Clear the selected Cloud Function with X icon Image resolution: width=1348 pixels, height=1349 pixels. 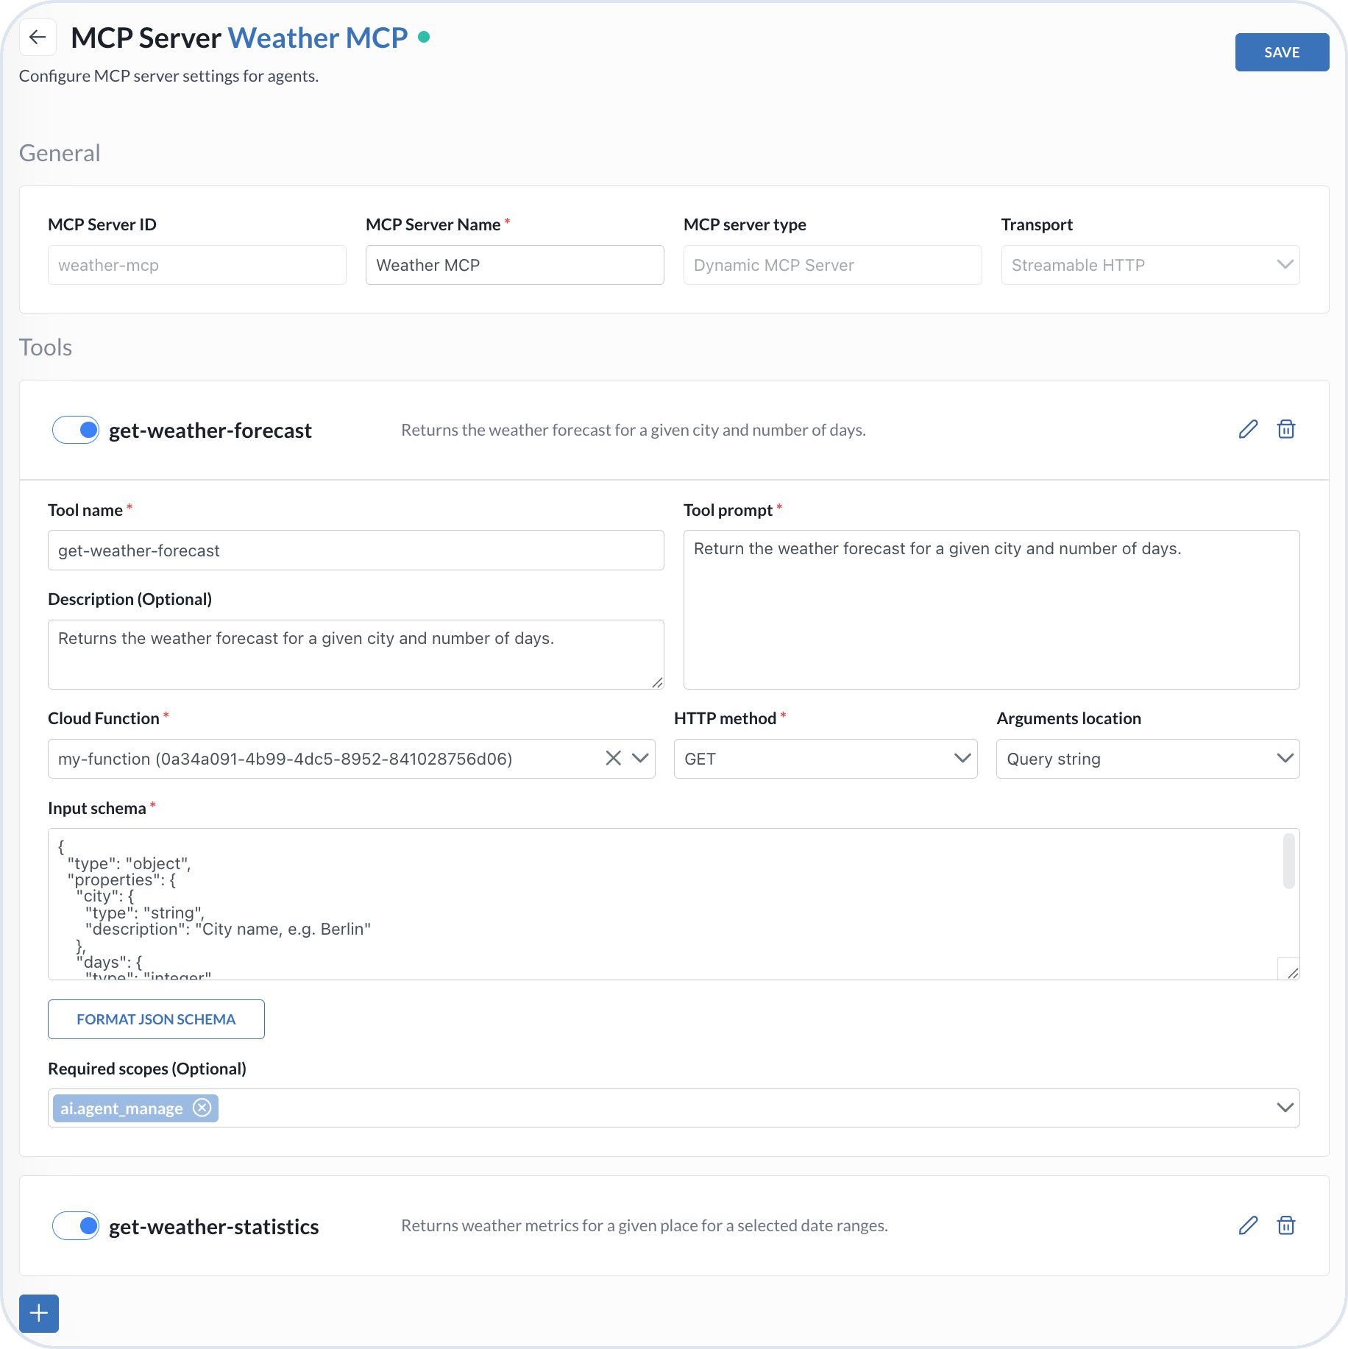tap(613, 758)
